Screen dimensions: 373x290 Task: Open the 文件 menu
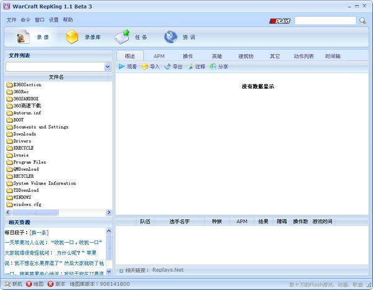click(x=11, y=20)
